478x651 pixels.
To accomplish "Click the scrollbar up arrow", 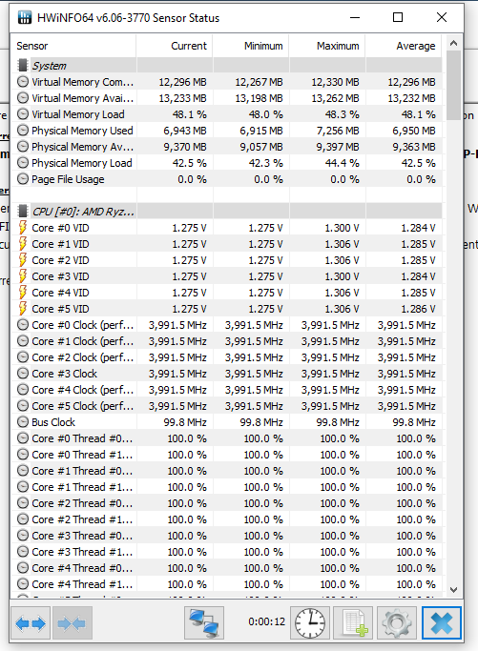I will click(453, 43).
